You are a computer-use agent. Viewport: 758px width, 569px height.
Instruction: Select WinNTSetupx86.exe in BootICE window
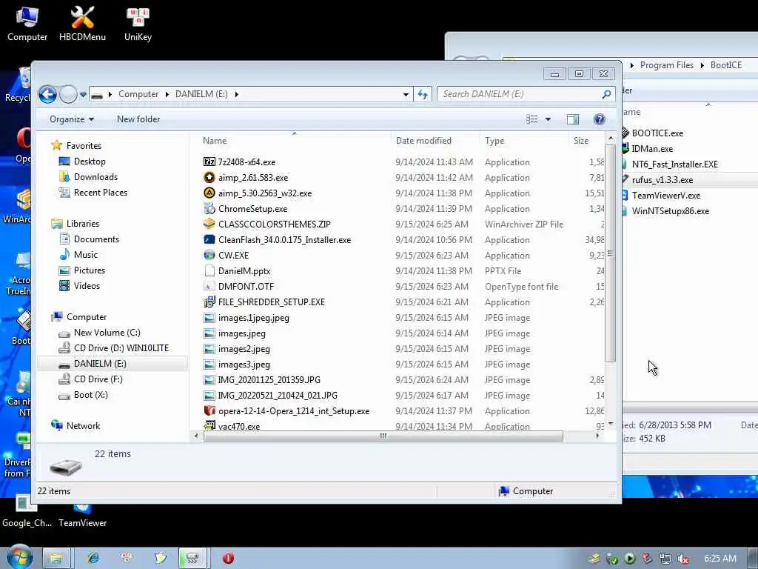pyautogui.click(x=670, y=211)
